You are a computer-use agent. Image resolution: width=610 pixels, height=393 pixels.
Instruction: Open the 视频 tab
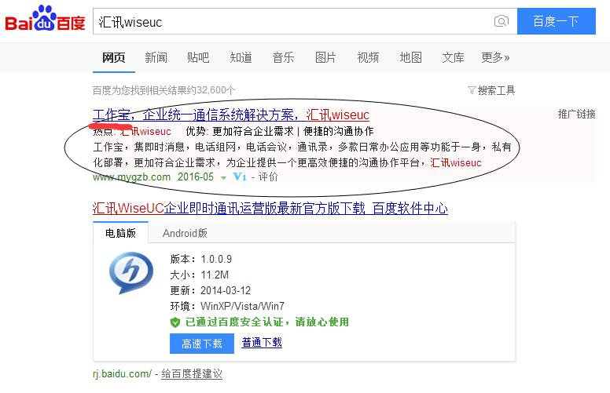(368, 57)
